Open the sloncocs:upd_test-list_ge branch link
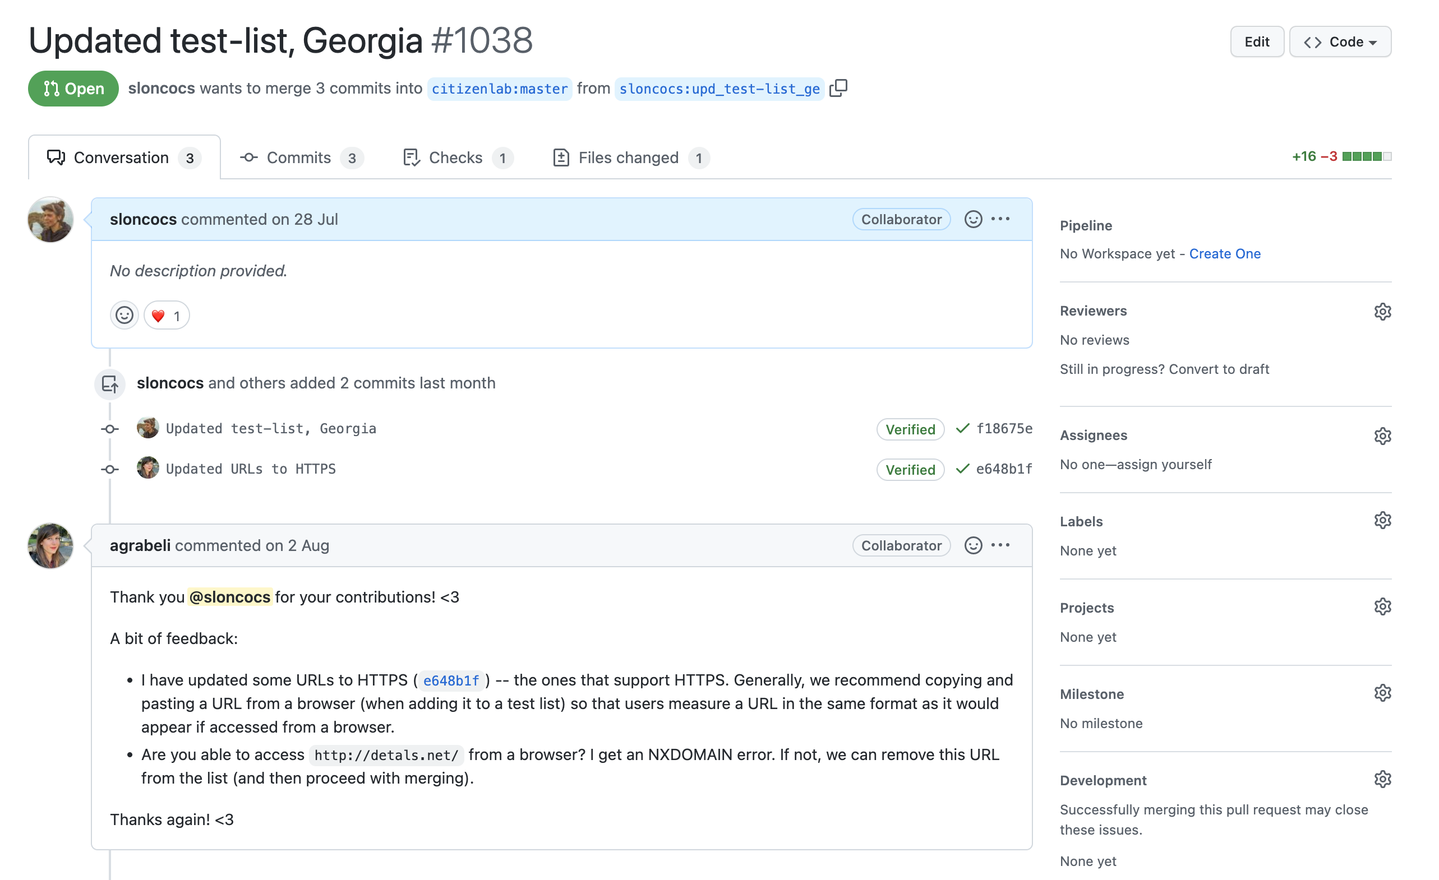Image resolution: width=1439 pixels, height=880 pixels. point(719,89)
